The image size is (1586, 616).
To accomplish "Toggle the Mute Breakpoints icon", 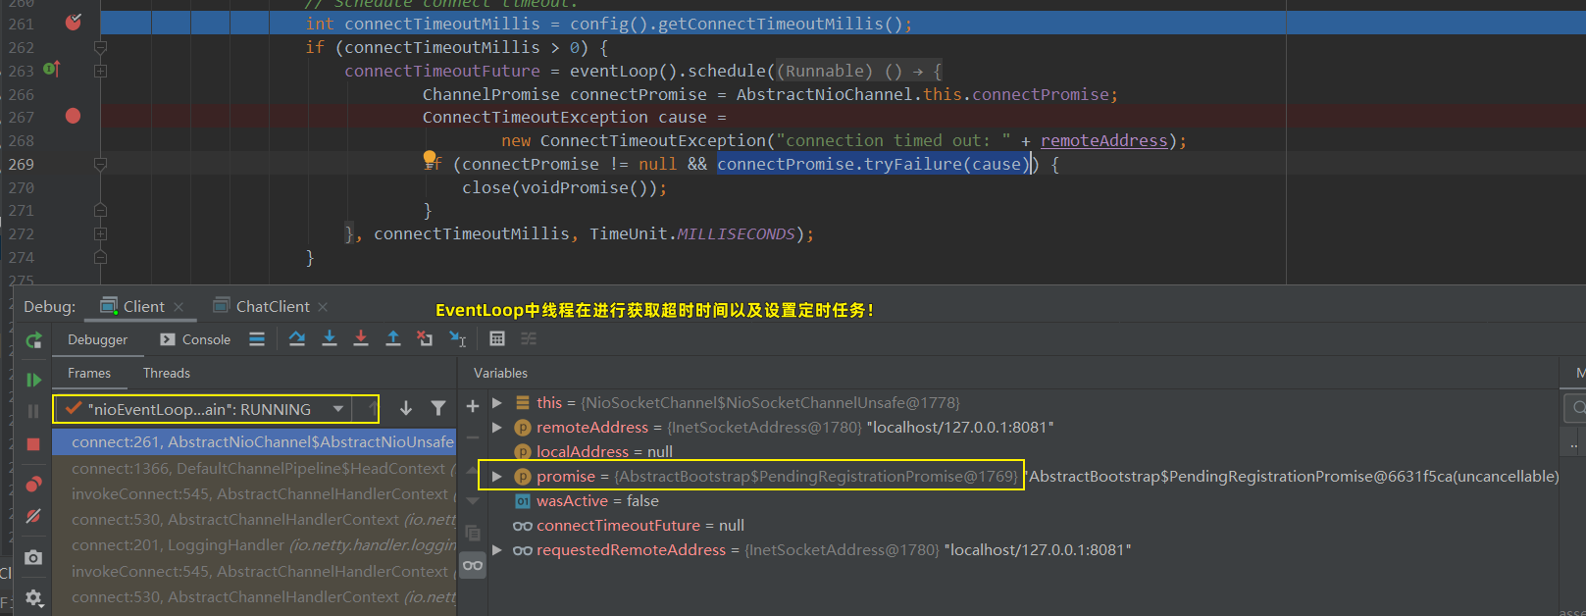I will click(33, 516).
